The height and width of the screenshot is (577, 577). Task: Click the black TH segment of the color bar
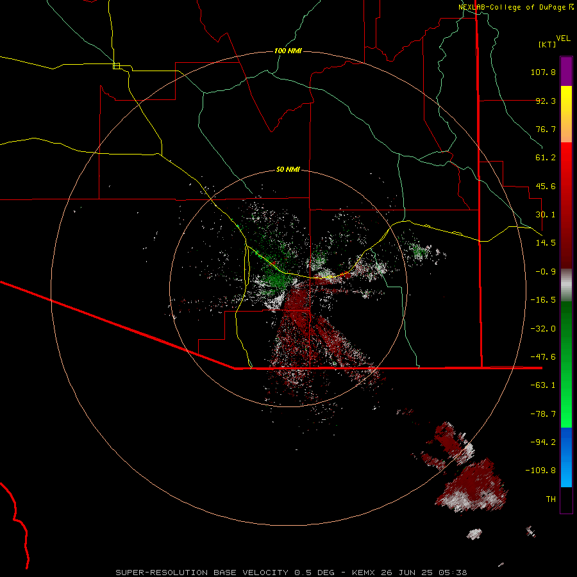tap(566, 499)
